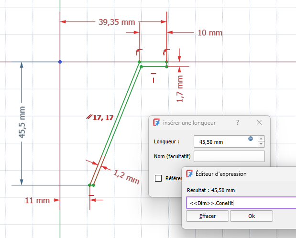Image resolution: width=296 pixels, height=238 pixels.
Task: Click the FreeCAD icon in the Éditeur d'expression title bar
Action: 189,174
